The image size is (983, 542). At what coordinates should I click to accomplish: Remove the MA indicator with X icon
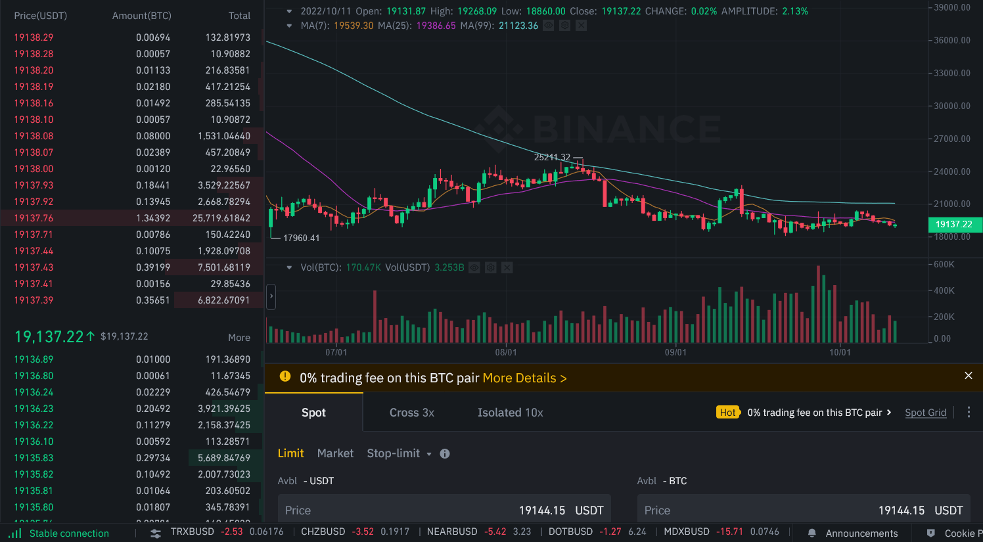(x=581, y=26)
